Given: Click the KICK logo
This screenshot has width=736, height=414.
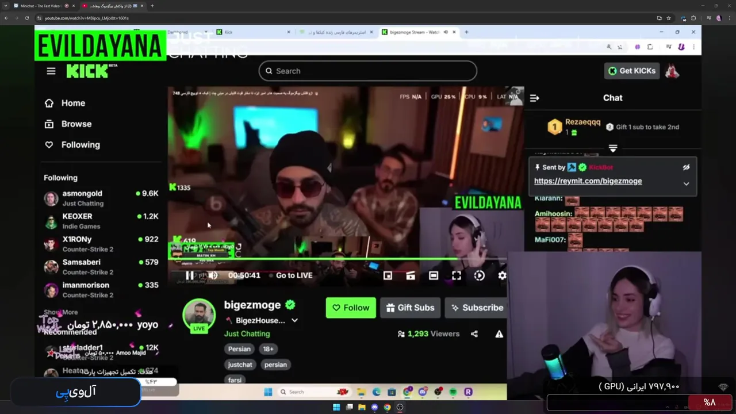Looking at the screenshot, I should click(87, 71).
